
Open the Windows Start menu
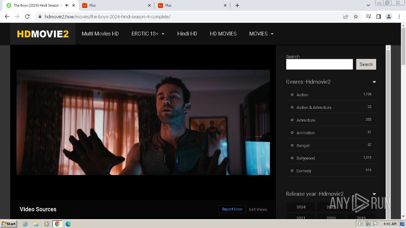pyautogui.click(x=9, y=224)
